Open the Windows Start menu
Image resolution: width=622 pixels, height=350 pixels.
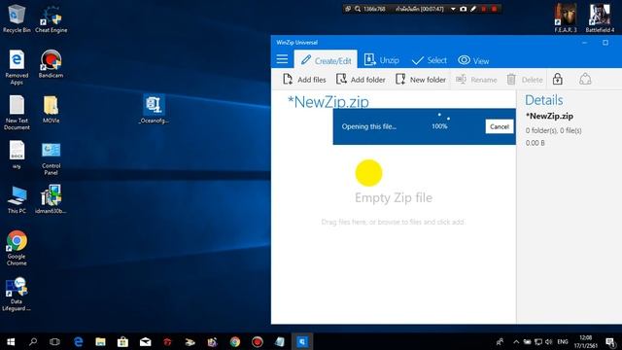click(x=11, y=341)
